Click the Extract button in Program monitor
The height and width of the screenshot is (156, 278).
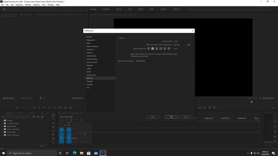[205, 107]
